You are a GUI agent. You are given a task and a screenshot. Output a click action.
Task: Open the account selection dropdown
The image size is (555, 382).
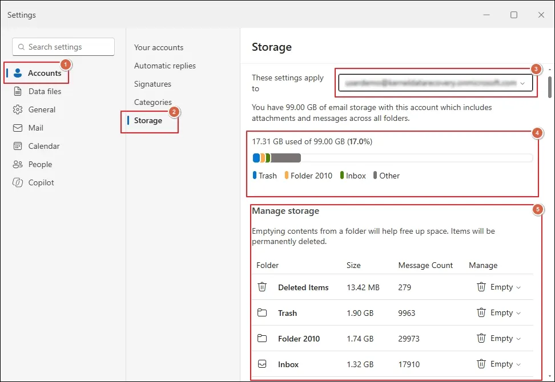435,83
